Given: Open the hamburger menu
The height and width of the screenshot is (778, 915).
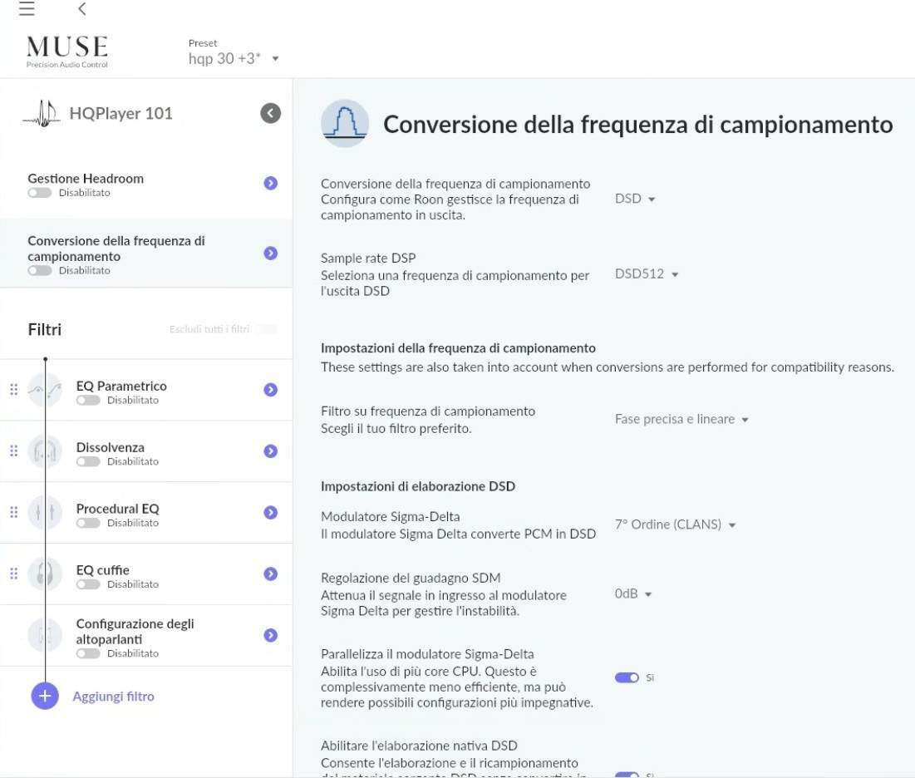Looking at the screenshot, I should [27, 9].
